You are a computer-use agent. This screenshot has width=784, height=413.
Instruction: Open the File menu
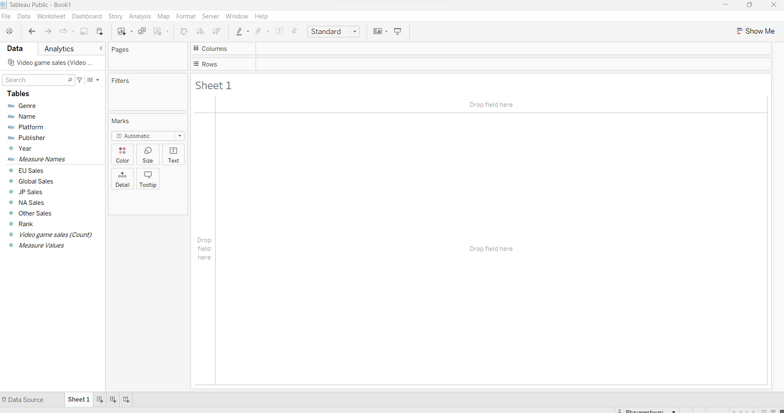[6, 16]
